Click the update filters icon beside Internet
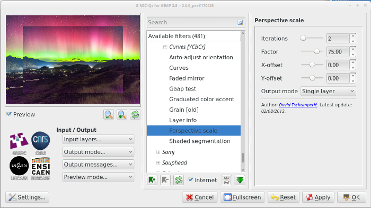 coord(179,180)
